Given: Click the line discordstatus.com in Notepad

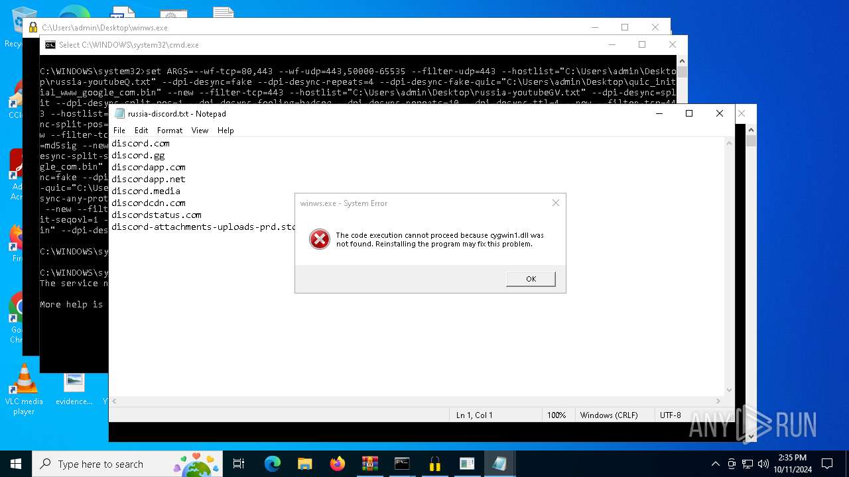Looking at the screenshot, I should click(157, 215).
